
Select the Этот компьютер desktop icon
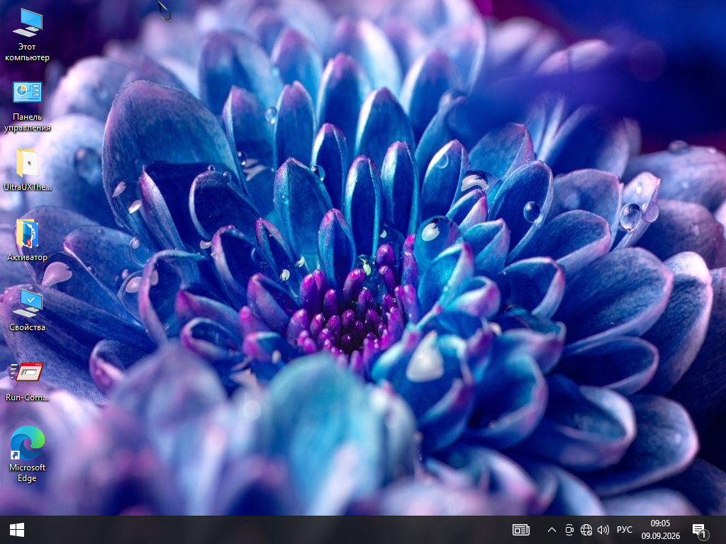pos(28,35)
